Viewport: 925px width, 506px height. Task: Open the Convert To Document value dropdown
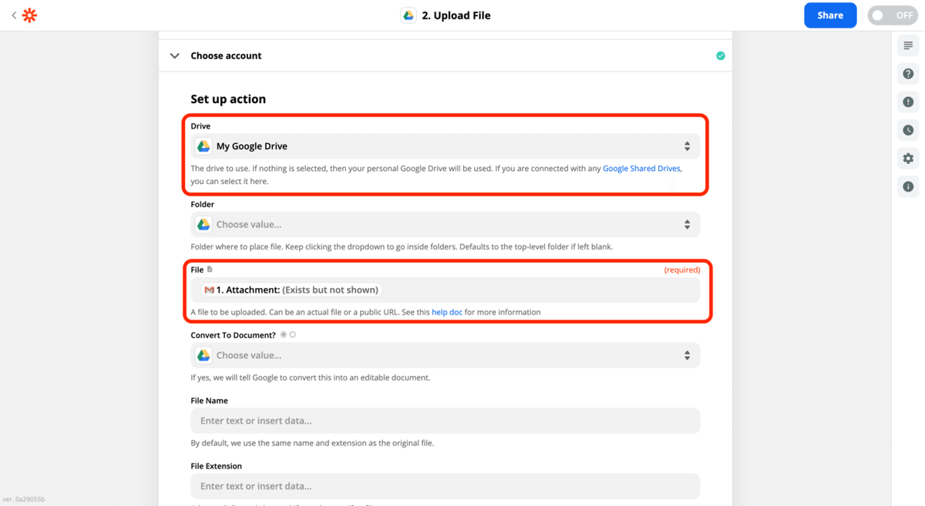(x=446, y=356)
